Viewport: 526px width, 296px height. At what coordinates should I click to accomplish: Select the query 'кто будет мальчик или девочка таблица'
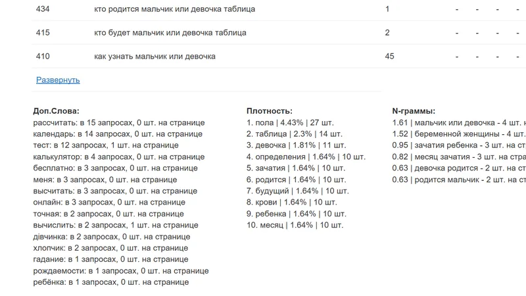pos(170,32)
